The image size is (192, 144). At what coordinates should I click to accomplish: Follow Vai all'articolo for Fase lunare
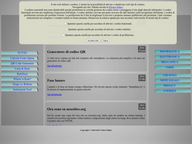pos(54,95)
